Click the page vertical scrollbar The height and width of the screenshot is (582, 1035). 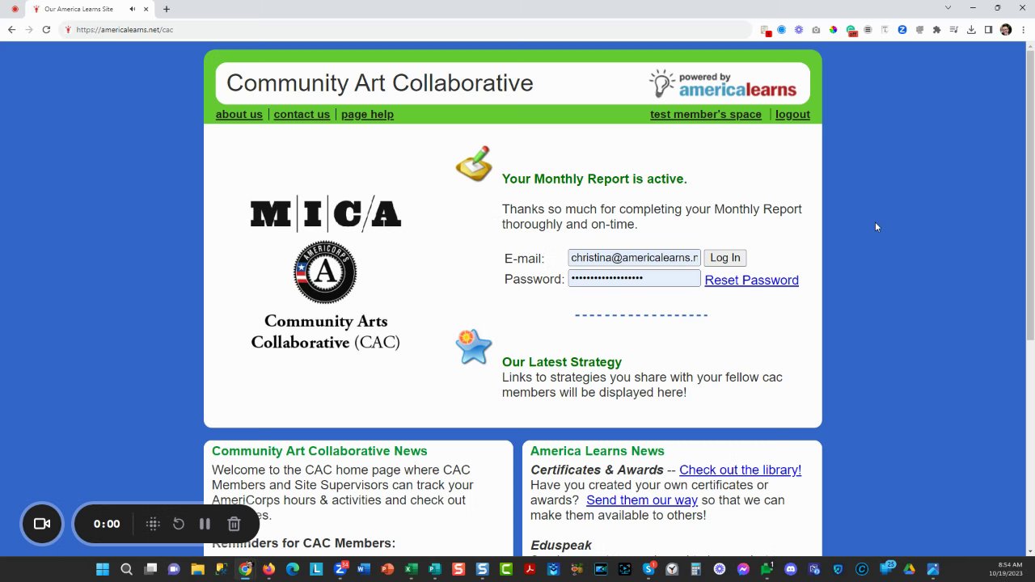point(1029,194)
